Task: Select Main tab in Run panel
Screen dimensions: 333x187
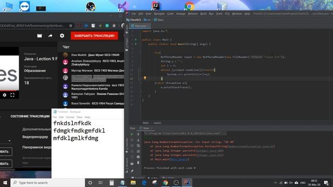Action: pos(146,128)
